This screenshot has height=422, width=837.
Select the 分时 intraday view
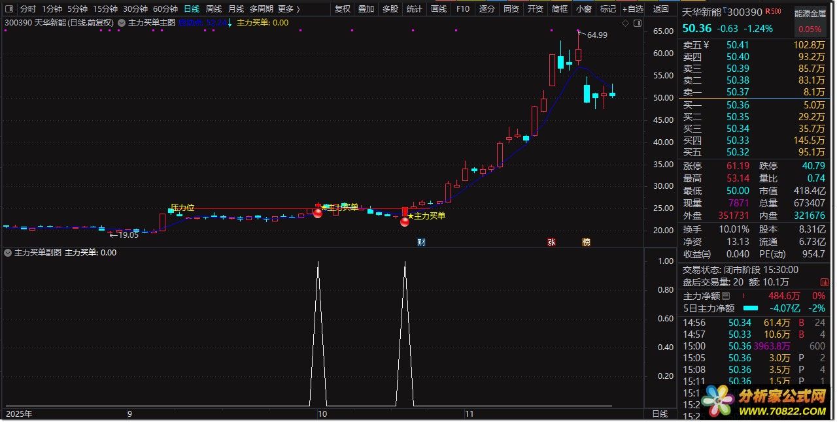click(28, 9)
